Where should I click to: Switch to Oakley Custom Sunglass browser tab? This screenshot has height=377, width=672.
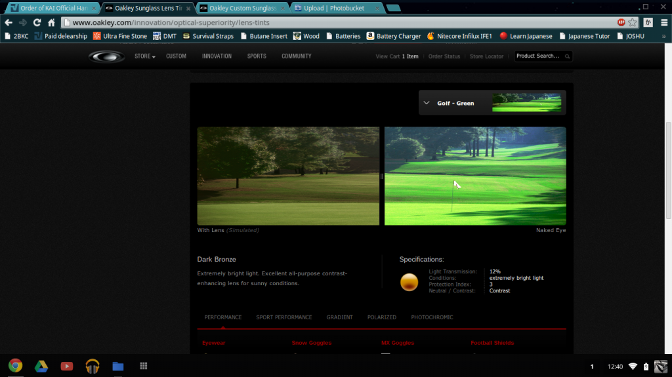point(243,8)
